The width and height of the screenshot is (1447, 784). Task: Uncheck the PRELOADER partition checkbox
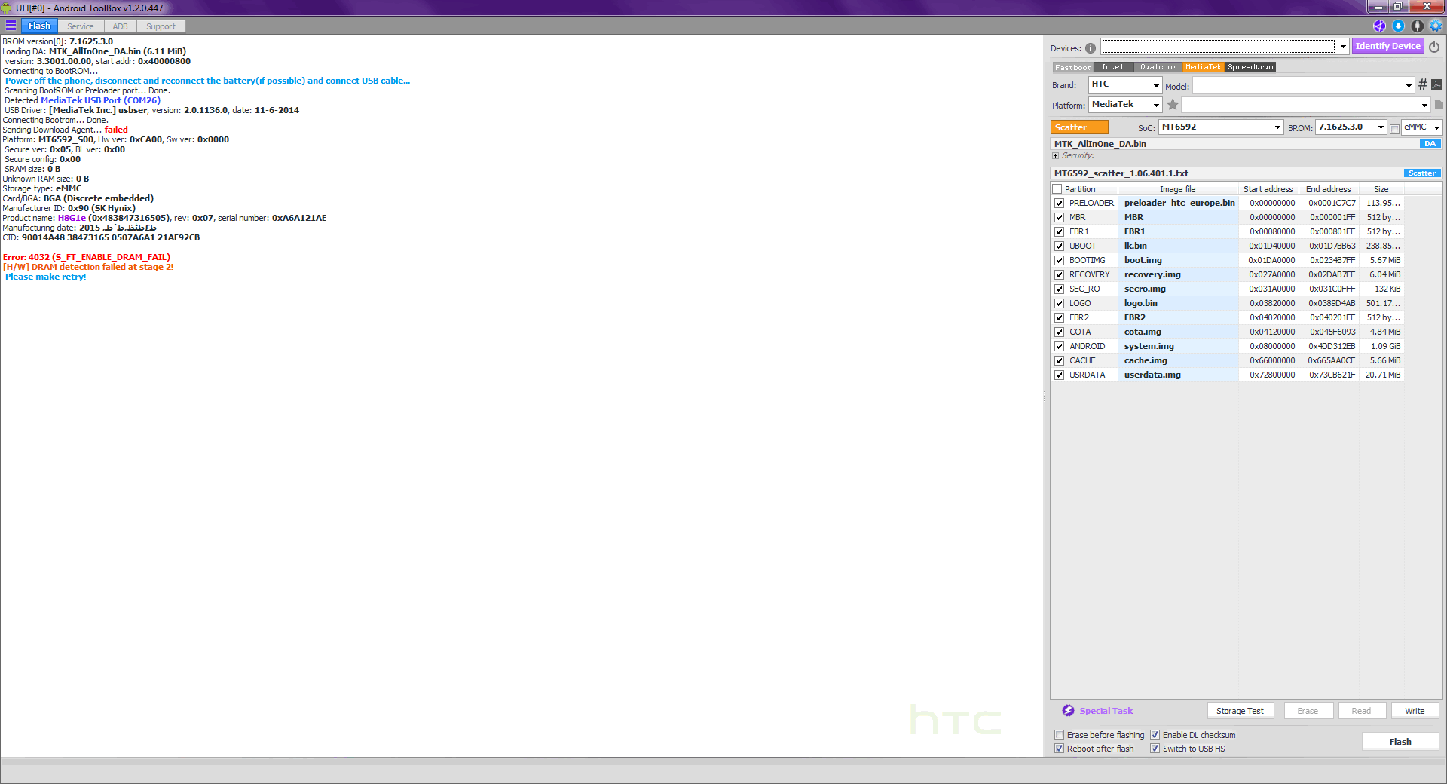point(1059,203)
